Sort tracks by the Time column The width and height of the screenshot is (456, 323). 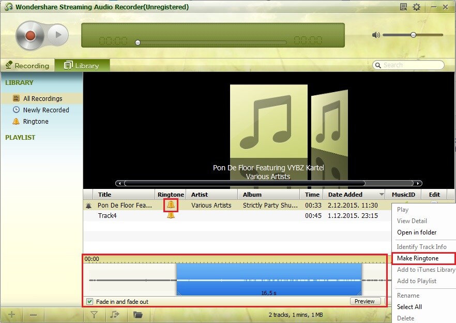[x=312, y=194]
